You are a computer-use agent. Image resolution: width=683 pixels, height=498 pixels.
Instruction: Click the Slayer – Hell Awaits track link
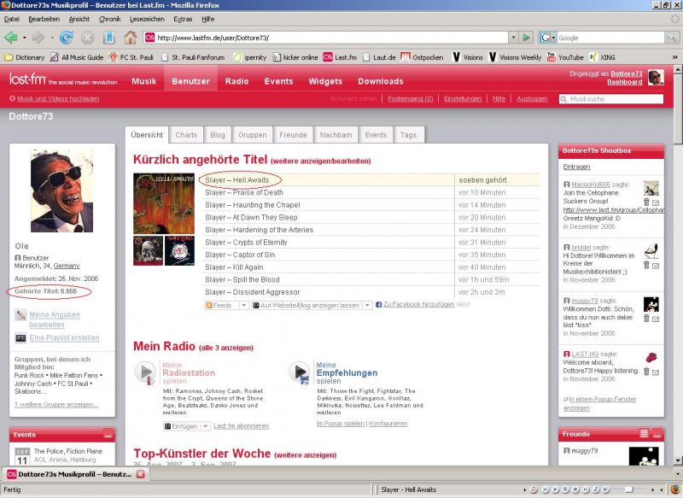[x=237, y=180]
